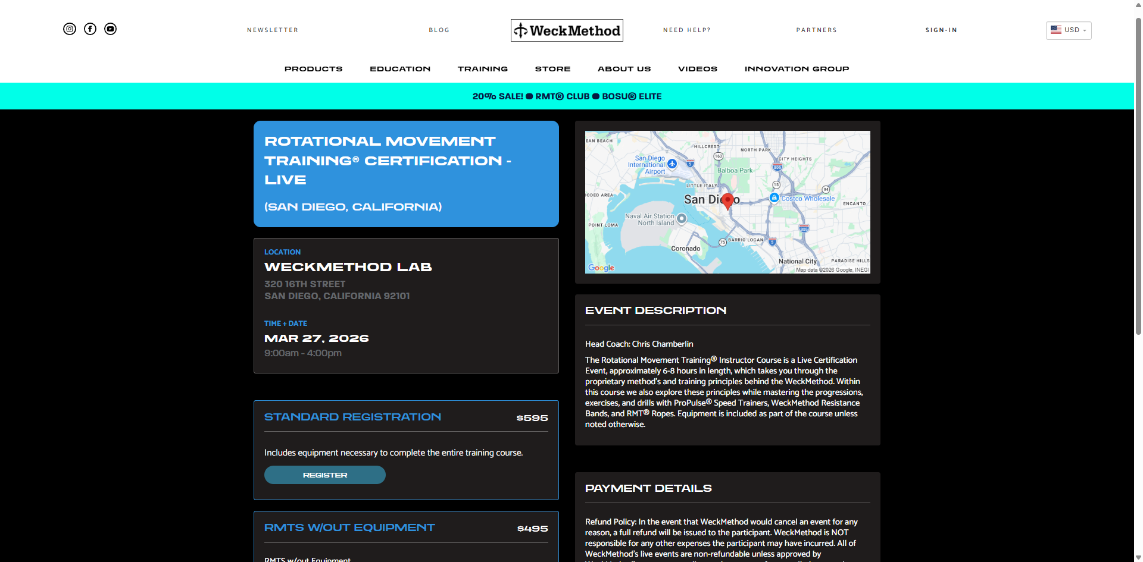Click Head Coach: Chris Chamberlin text
Screen dimensions: 1143x562
pos(639,344)
